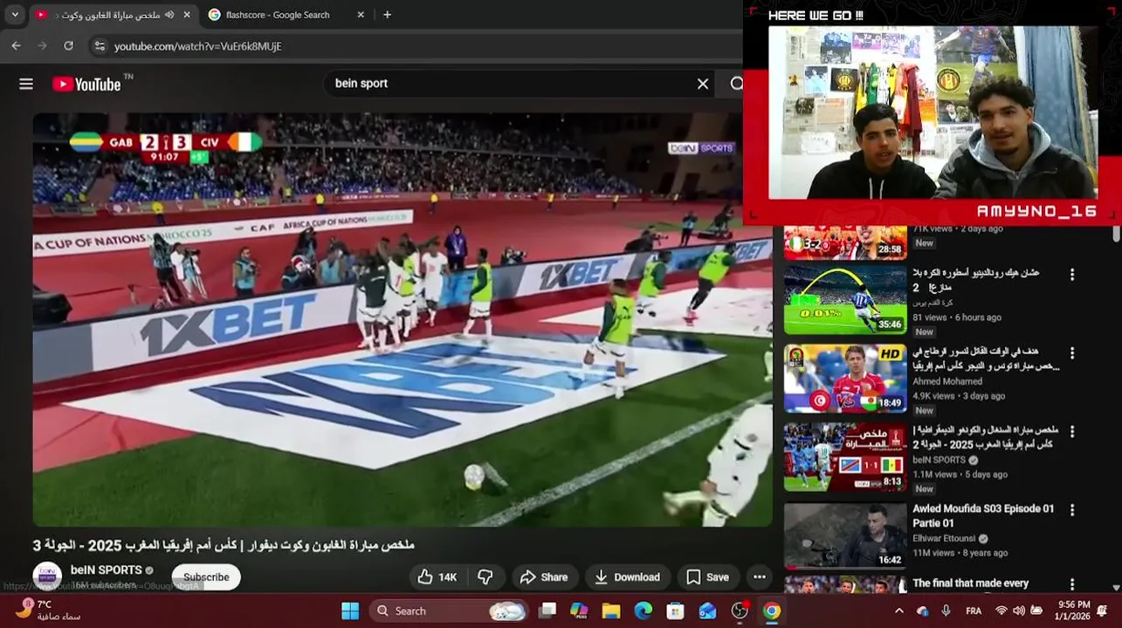The height and width of the screenshot is (628, 1122).
Task: Launch Copilot from the taskbar
Action: 579,611
